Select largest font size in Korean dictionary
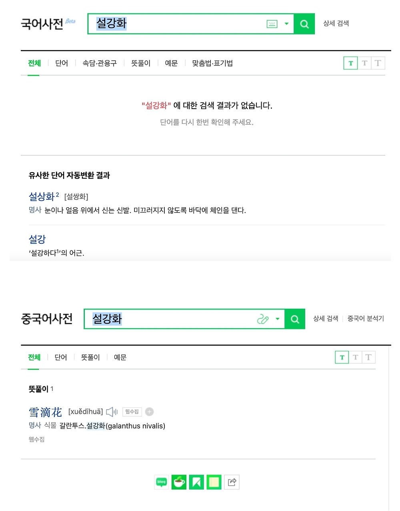 click(x=378, y=63)
